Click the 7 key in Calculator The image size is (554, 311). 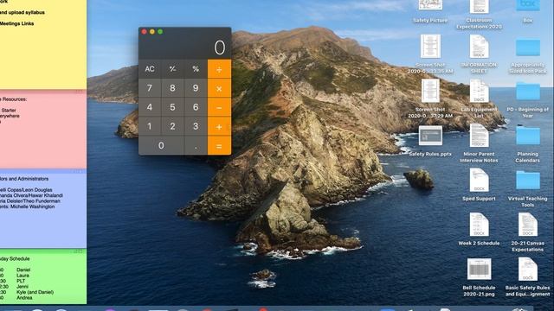click(x=150, y=88)
